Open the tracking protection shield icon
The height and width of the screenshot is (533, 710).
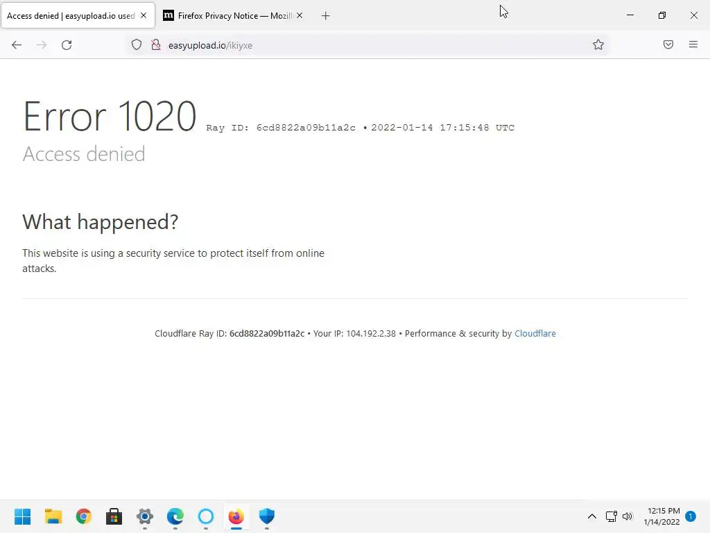(x=137, y=45)
